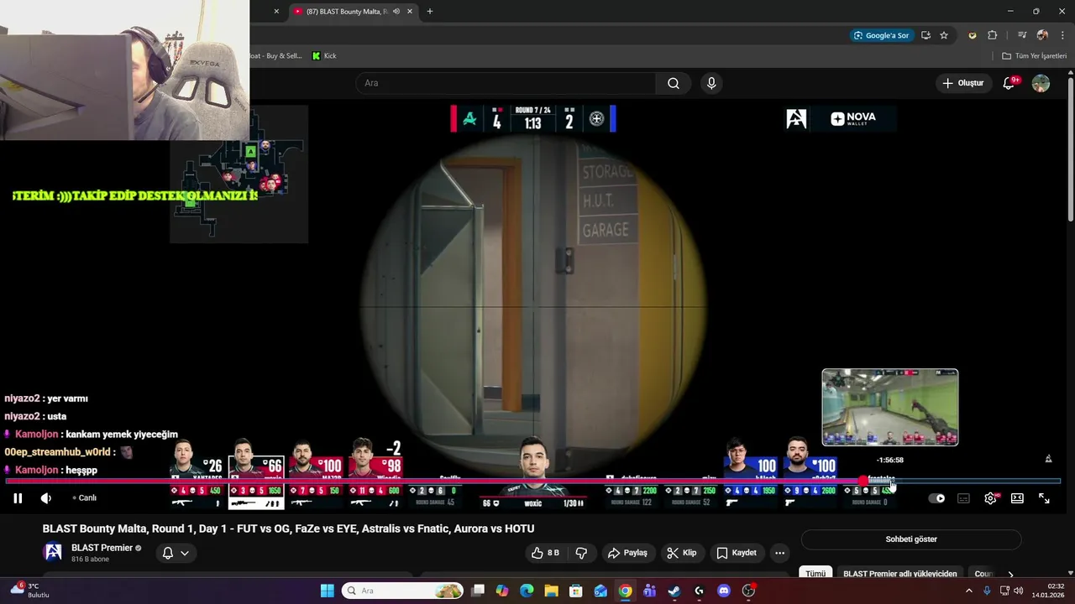Select BLAST Premier adlı yükleyiciden chip
Screen dimensions: 1075x604
pos(900,574)
